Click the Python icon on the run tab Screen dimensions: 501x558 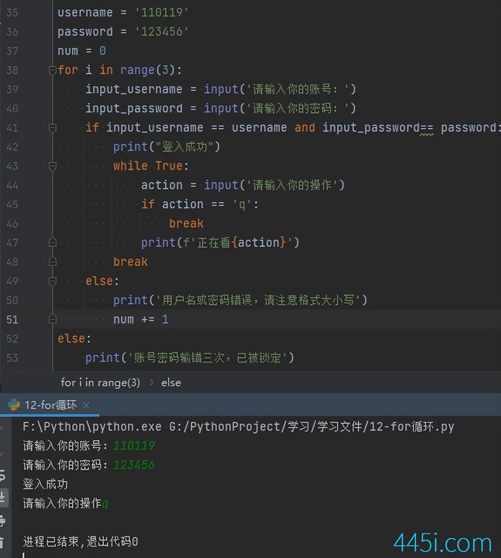14,405
